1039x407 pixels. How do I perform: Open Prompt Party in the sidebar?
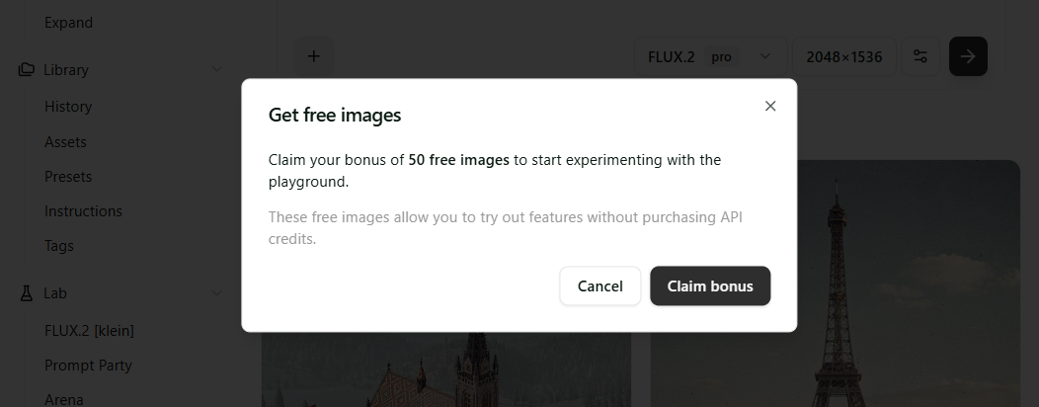[88, 366]
